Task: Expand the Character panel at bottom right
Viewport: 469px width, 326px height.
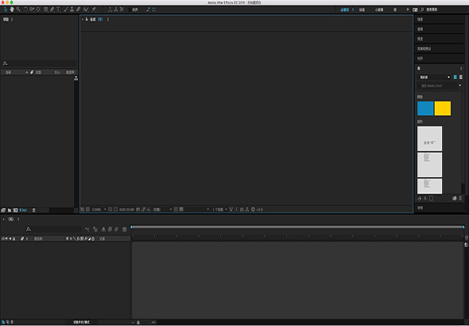Action: (x=440, y=208)
